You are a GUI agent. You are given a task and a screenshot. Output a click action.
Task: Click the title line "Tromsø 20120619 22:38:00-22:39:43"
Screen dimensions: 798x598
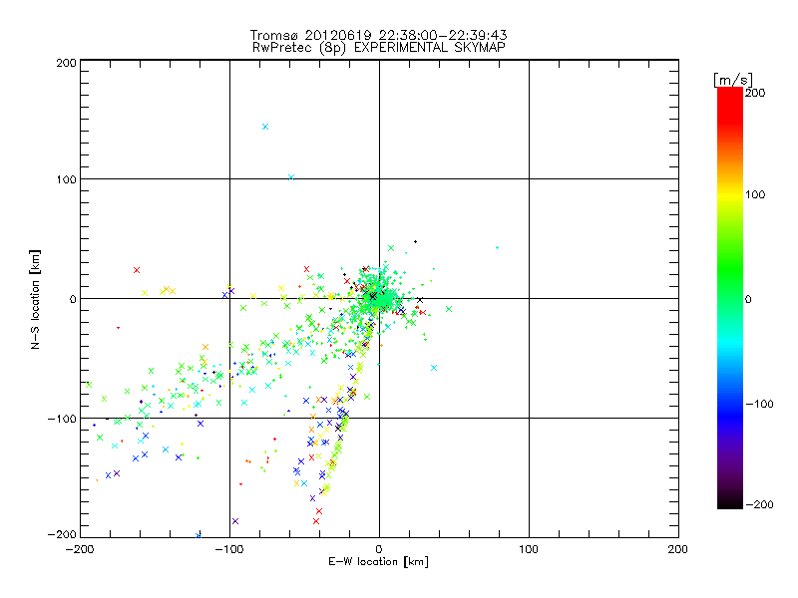click(x=378, y=35)
